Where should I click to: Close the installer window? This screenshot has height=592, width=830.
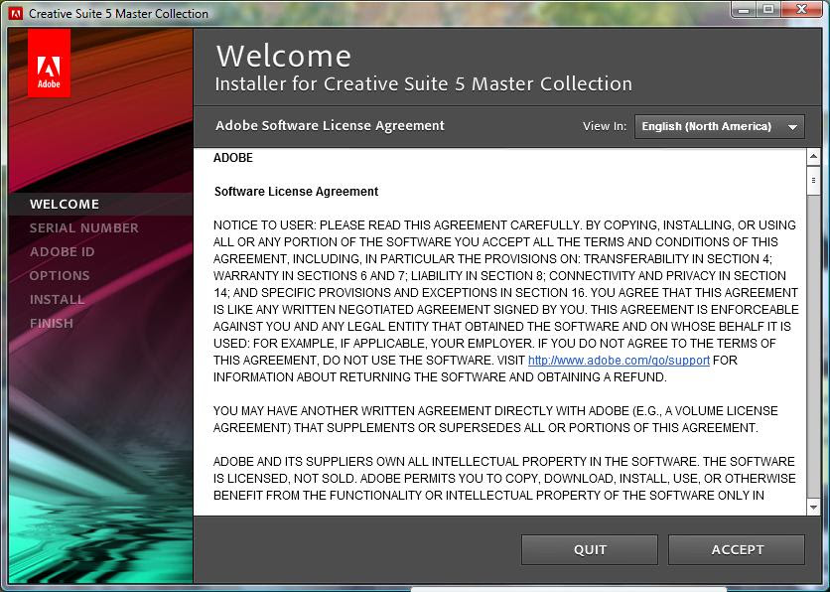click(801, 9)
